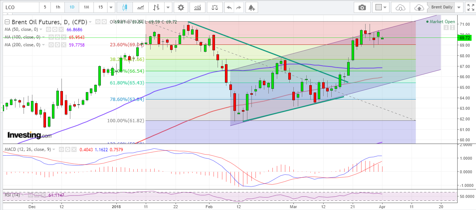Take a chart snapshot with camera icon
This screenshot has height=210, width=476.
pos(362,7)
